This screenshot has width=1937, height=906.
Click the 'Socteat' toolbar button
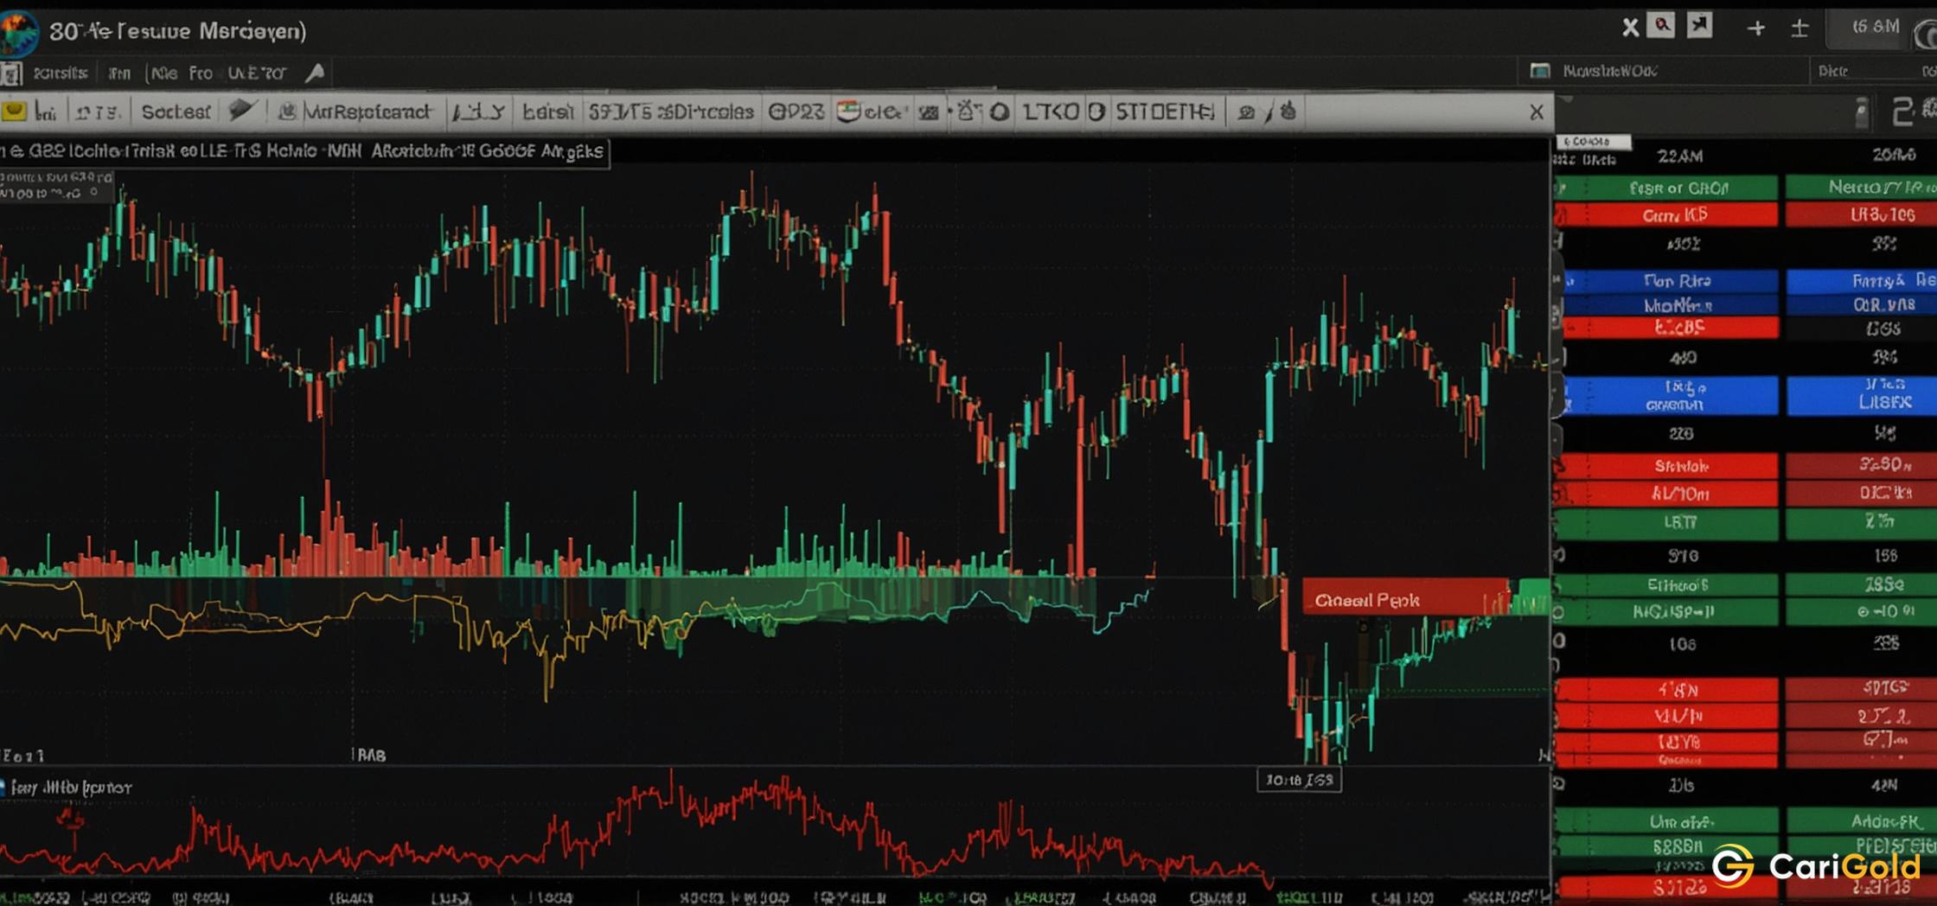click(x=176, y=112)
